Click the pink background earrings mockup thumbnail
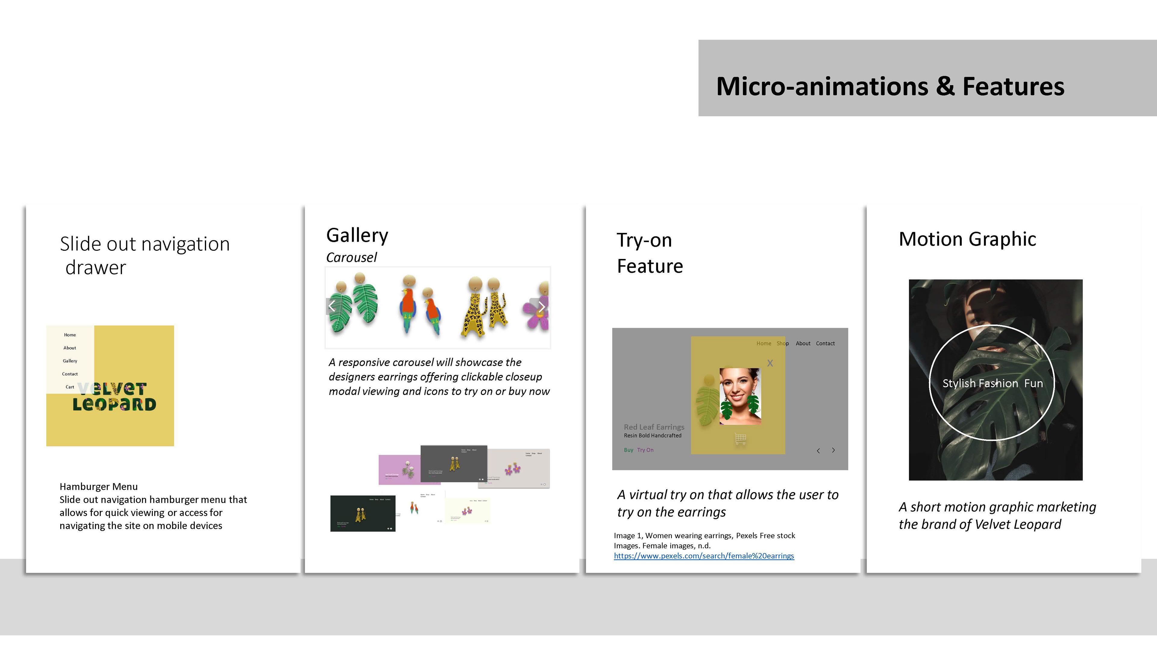 [x=400, y=470]
